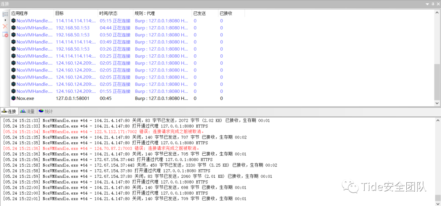This screenshot has height=206, width=441.
Task: Switch to the 流量 tab
Action: pos(28,112)
